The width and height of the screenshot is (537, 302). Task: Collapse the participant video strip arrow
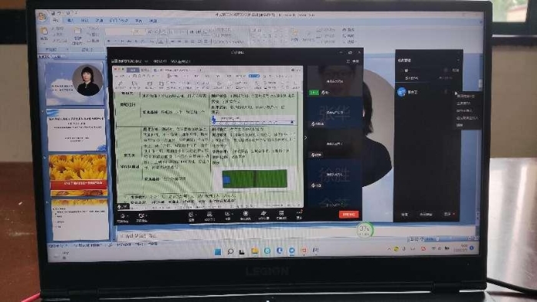(x=305, y=137)
